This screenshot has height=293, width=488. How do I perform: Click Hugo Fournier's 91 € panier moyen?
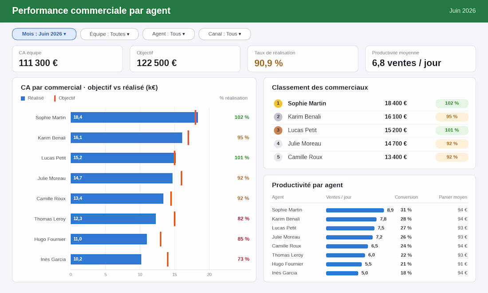462,264
